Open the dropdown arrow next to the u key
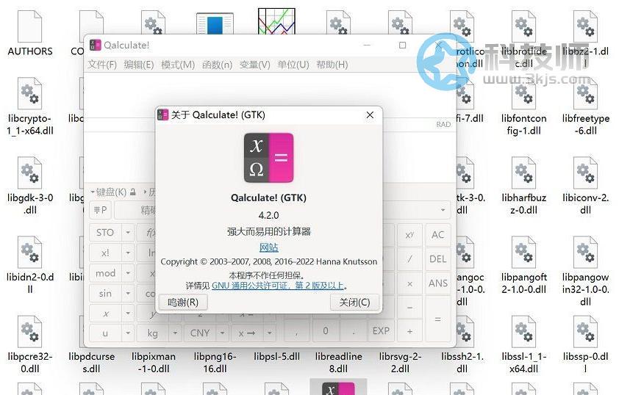The width and height of the screenshot is (619, 395). (128, 333)
